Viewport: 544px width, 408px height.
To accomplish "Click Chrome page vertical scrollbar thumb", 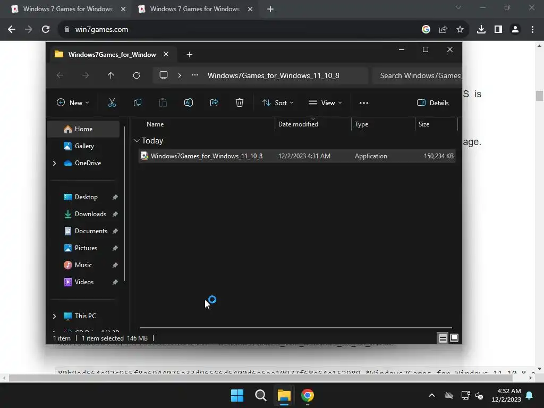I will (539, 96).
